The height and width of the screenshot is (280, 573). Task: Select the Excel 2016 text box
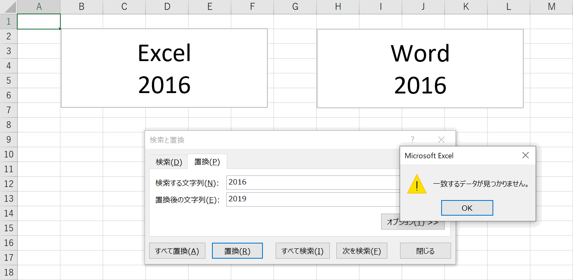pyautogui.click(x=164, y=68)
